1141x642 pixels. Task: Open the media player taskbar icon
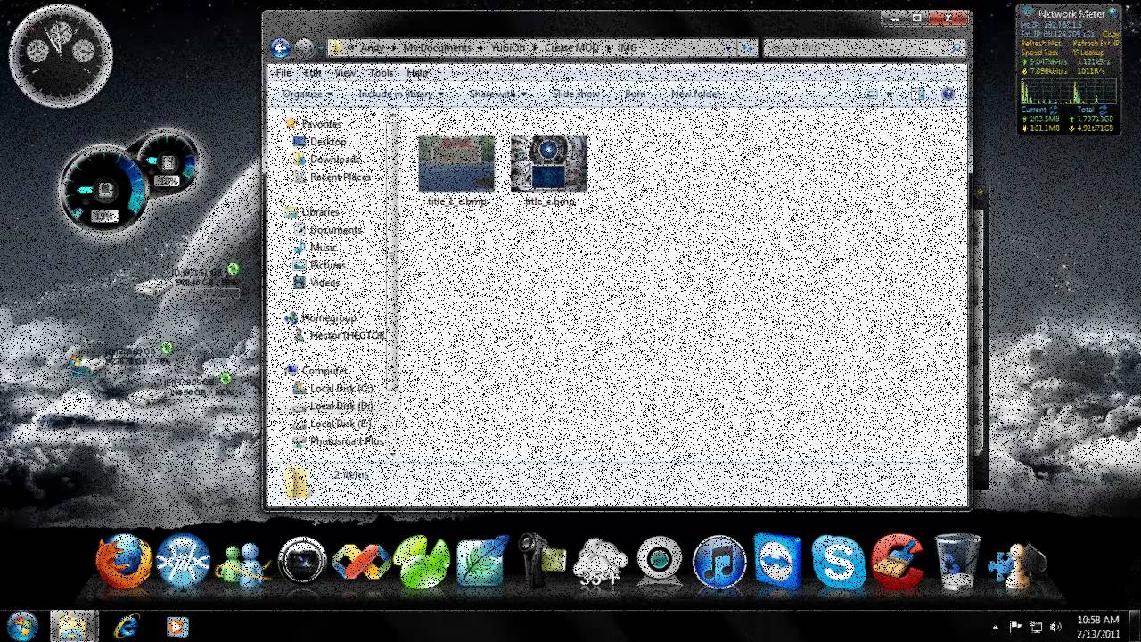click(176, 627)
